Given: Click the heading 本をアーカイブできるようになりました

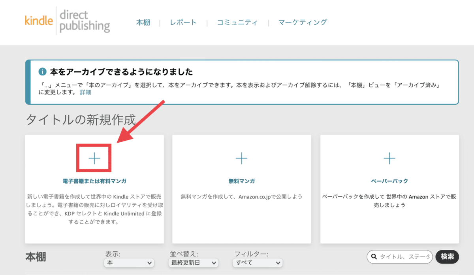Looking at the screenshot, I should [x=121, y=72].
